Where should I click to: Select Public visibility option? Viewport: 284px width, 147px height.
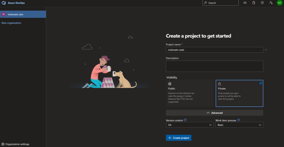pyautogui.click(x=190, y=93)
